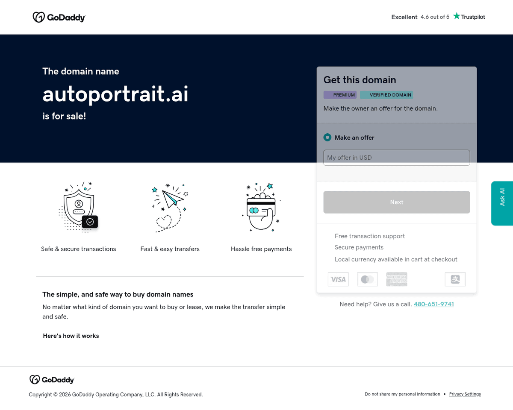Click the footer GoDaddy logo

click(52, 380)
